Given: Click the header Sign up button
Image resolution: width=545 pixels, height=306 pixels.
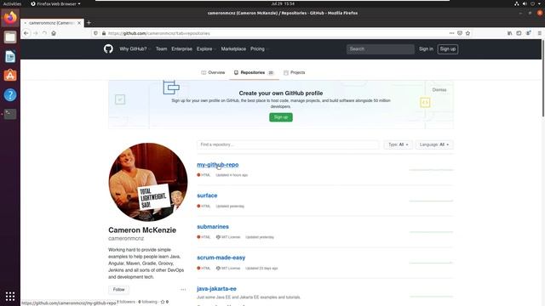Looking at the screenshot, I should point(448,49).
